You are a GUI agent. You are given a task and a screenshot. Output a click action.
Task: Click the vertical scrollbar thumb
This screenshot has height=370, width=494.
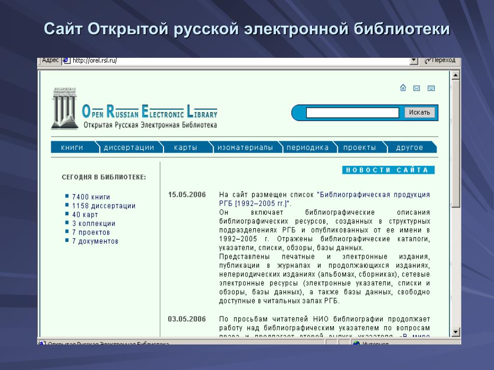455,144
